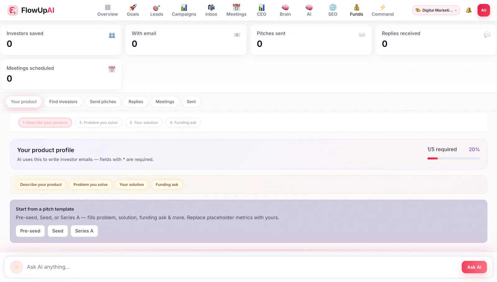Click the FlowUpAI logo
The height and width of the screenshot is (282, 497).
coord(31,10)
